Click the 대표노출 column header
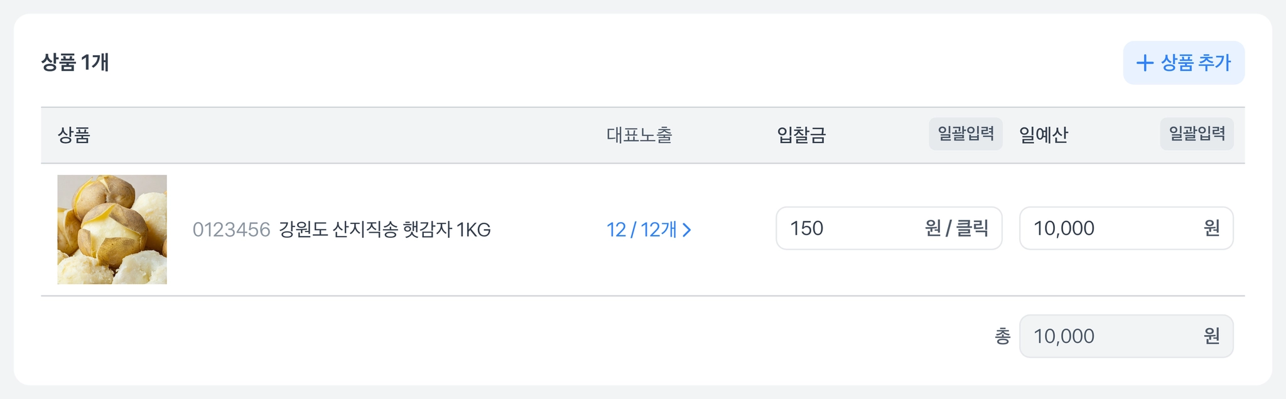The height and width of the screenshot is (399, 1286). click(639, 135)
